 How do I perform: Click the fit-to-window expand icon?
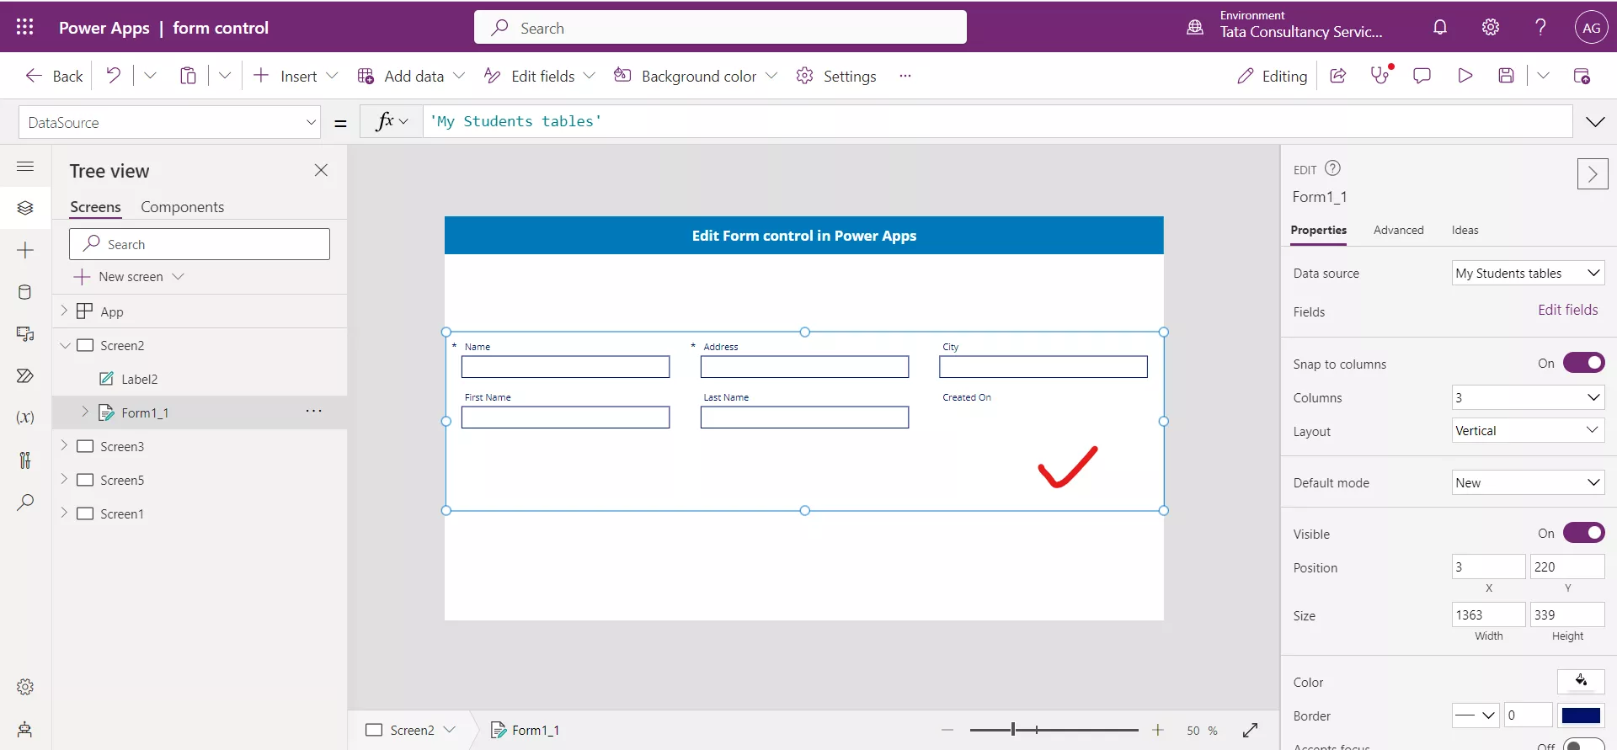pos(1250,730)
